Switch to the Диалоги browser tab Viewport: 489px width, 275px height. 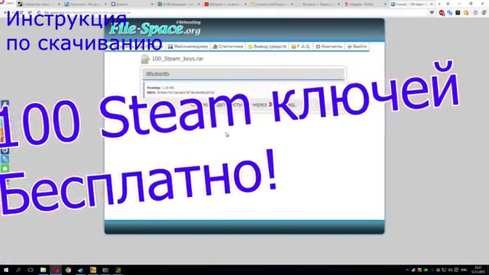click(x=132, y=4)
